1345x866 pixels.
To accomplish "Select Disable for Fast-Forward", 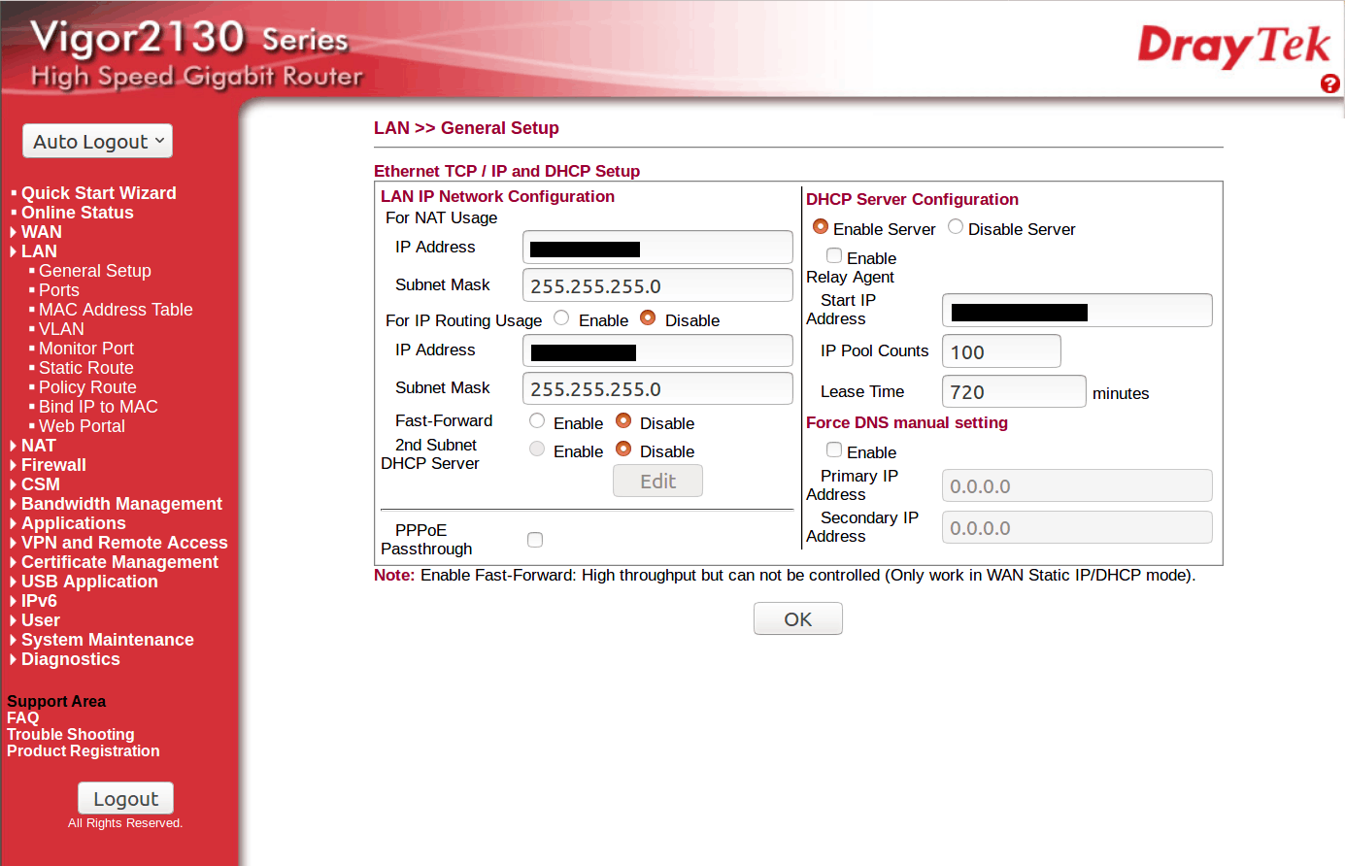I will [623, 421].
